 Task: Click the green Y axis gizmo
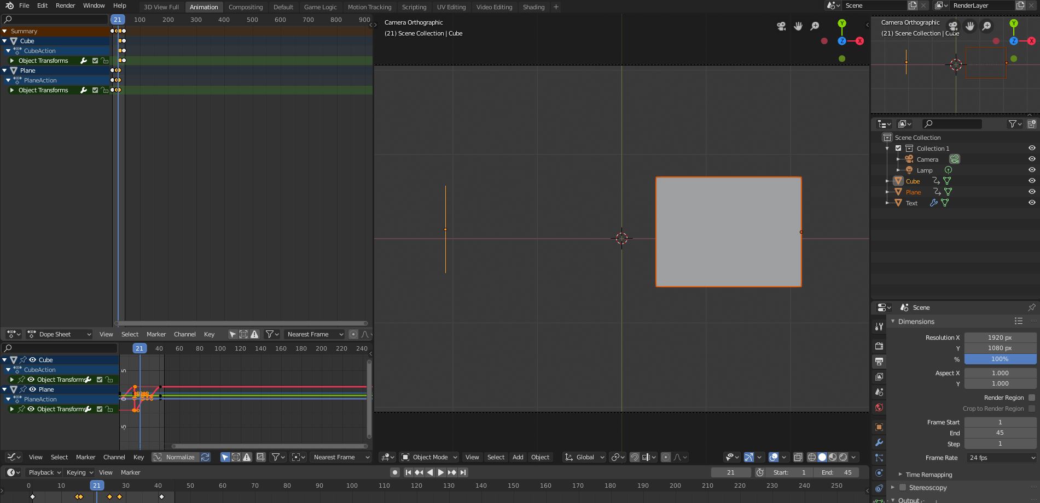click(842, 23)
